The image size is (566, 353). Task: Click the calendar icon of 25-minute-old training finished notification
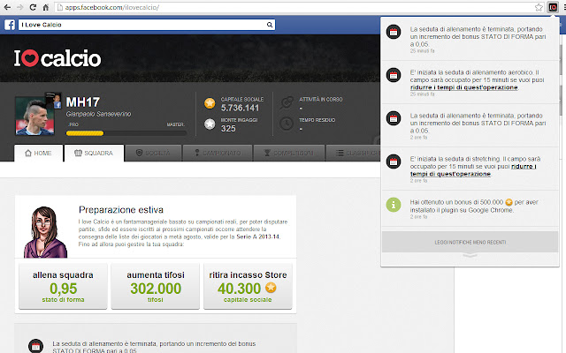394,32
